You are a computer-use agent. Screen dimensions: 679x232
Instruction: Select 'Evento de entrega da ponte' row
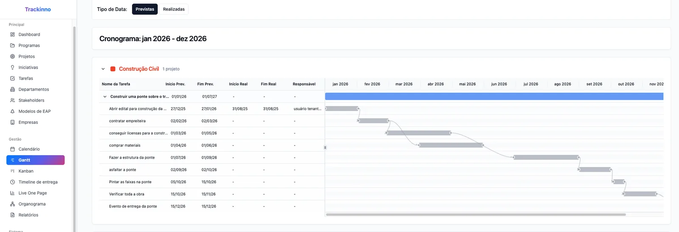coord(212,207)
